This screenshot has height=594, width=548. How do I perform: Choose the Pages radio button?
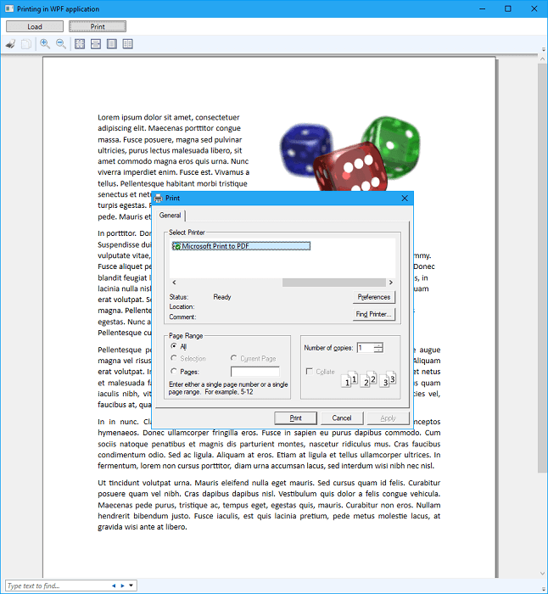point(174,372)
